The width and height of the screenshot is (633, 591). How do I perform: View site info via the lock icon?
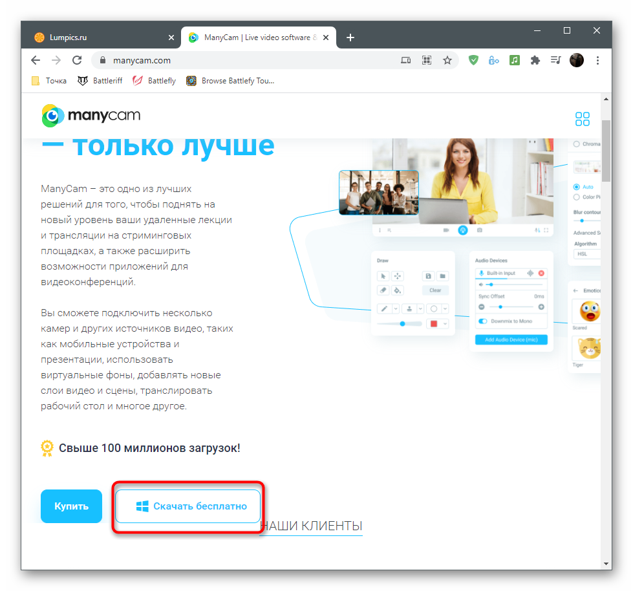103,60
